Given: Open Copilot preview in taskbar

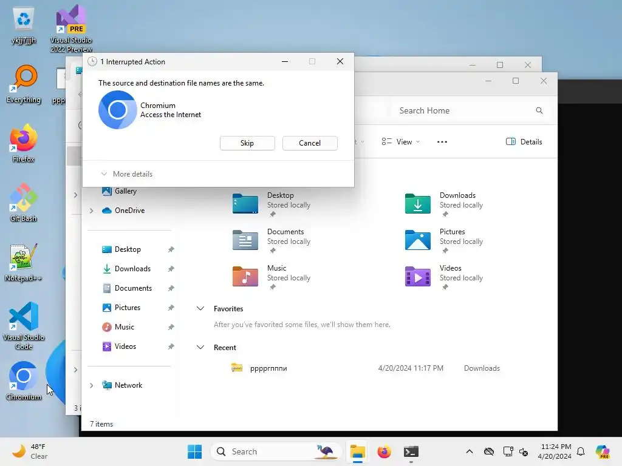Looking at the screenshot, I should (603, 451).
